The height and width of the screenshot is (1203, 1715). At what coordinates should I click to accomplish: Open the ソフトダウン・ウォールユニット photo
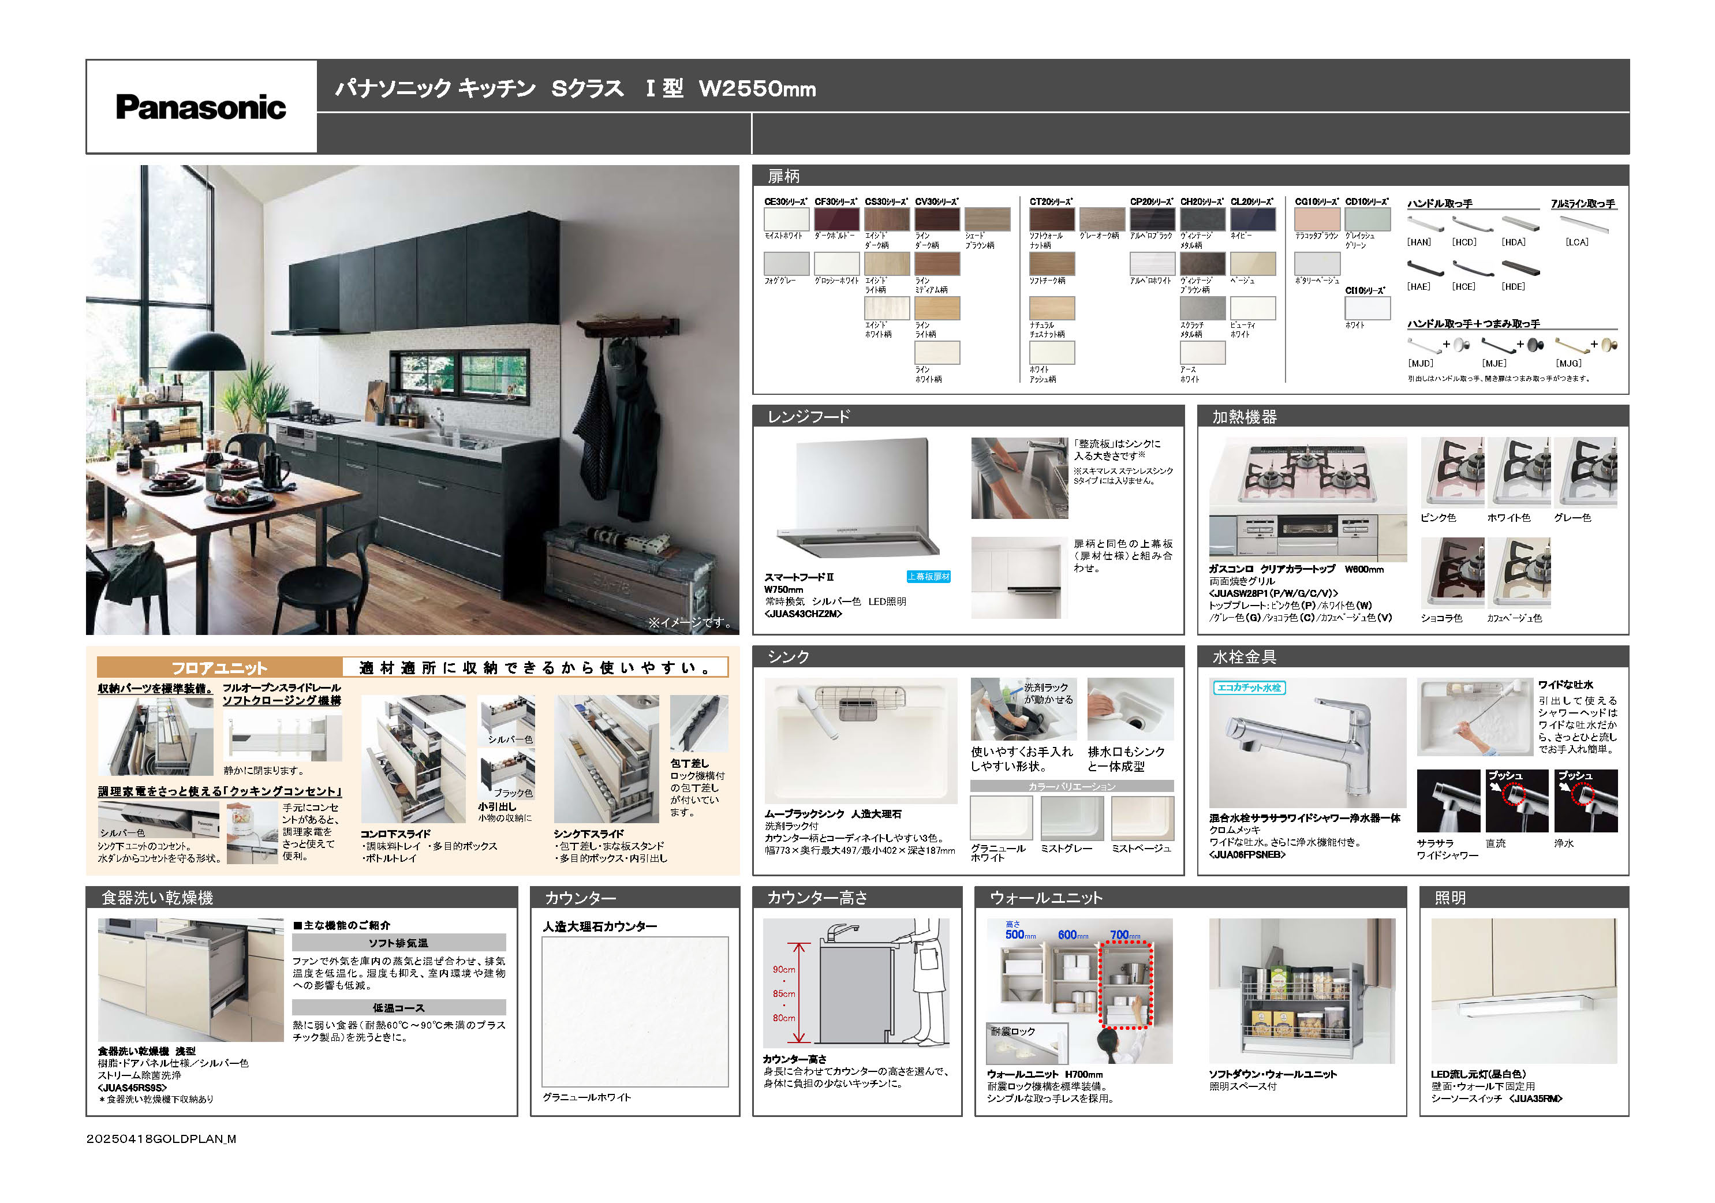click(x=1301, y=991)
